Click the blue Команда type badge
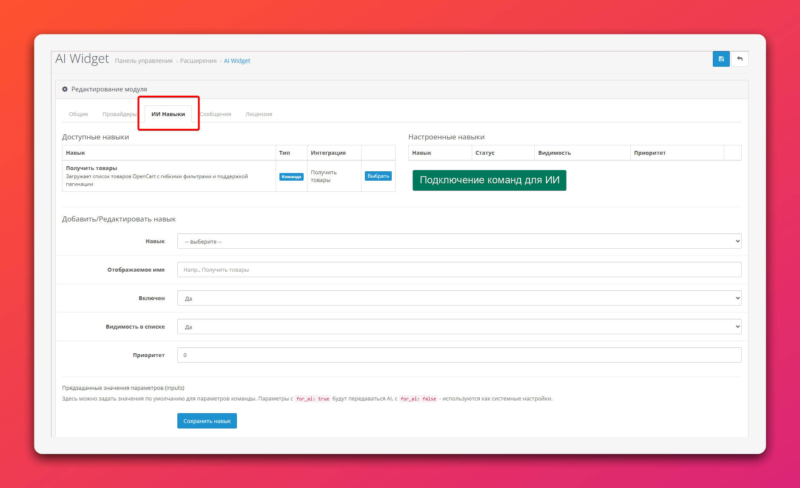This screenshot has width=800, height=488. click(291, 177)
